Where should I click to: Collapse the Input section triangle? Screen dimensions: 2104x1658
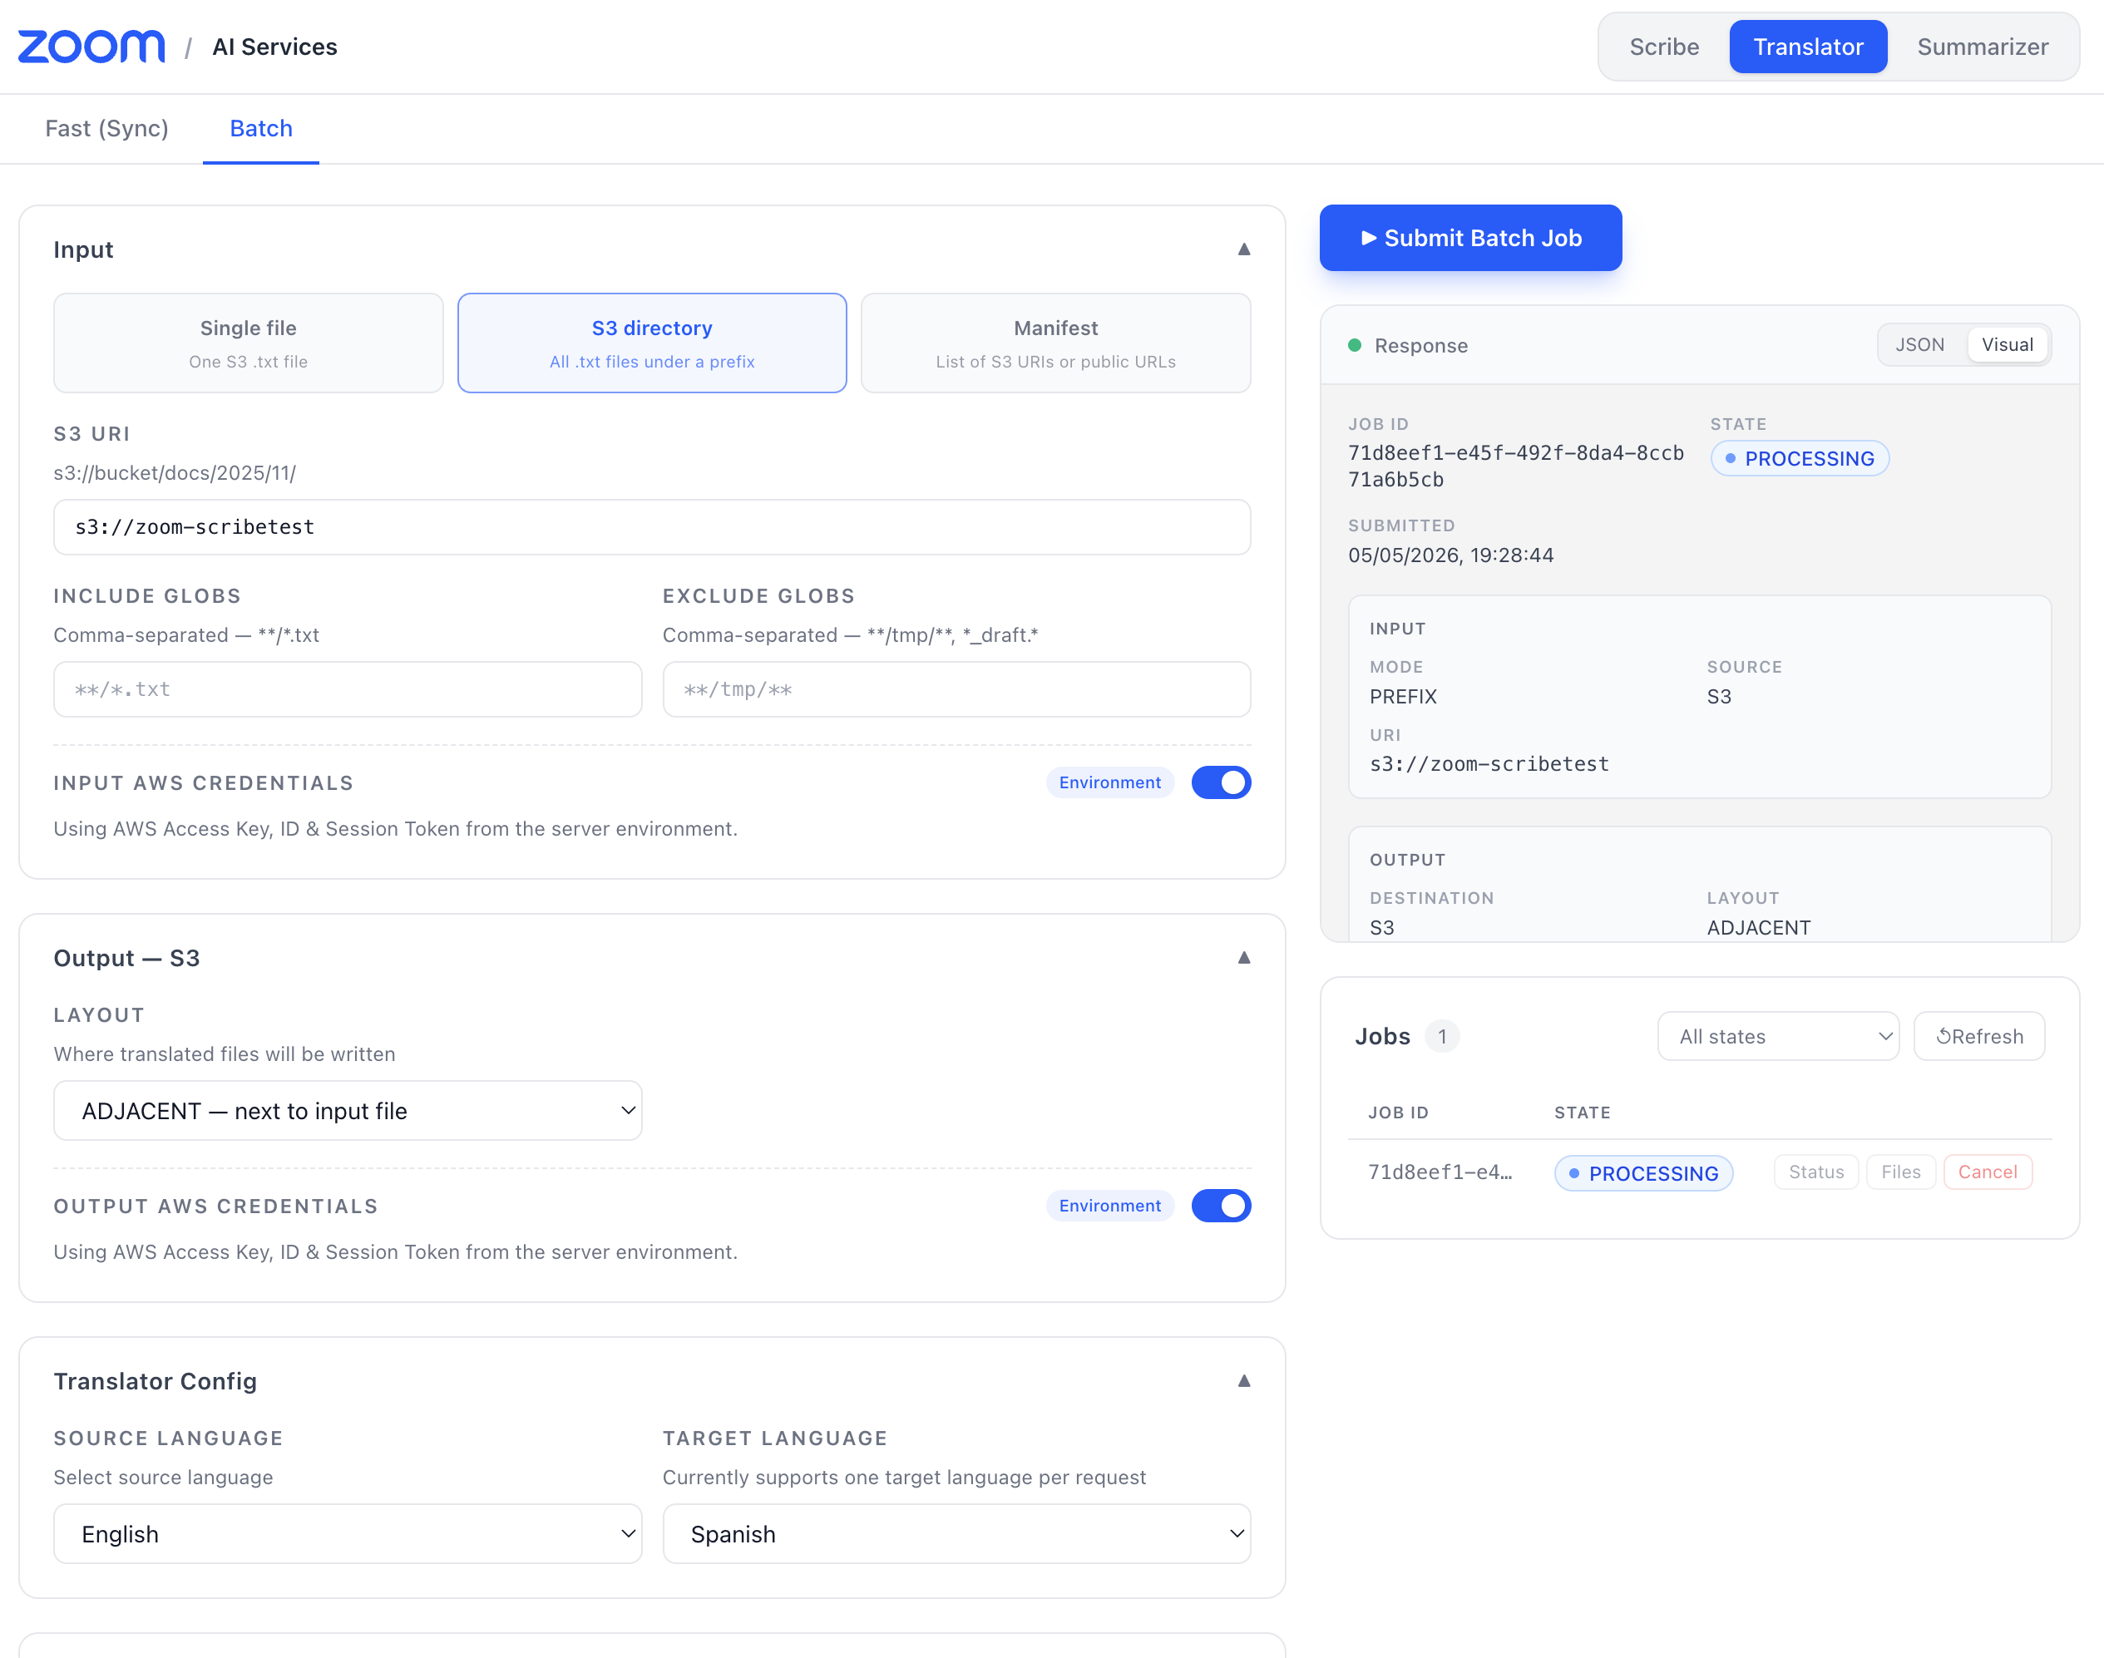pos(1244,249)
